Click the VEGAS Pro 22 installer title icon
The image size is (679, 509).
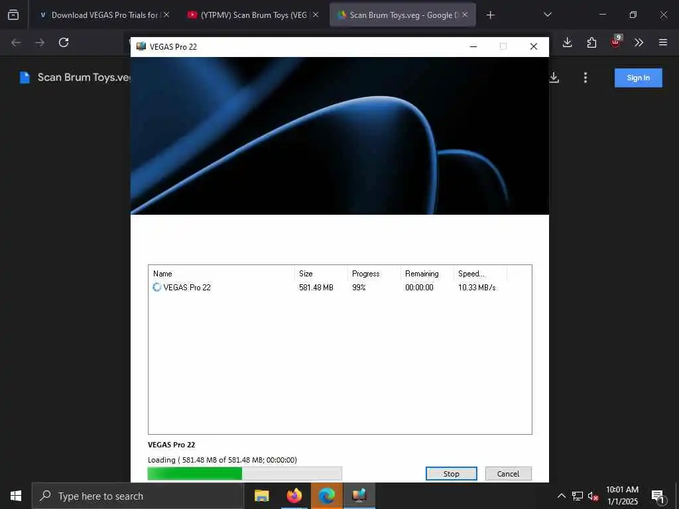[x=141, y=46]
